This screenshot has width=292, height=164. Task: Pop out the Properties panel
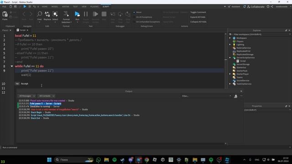286,106
